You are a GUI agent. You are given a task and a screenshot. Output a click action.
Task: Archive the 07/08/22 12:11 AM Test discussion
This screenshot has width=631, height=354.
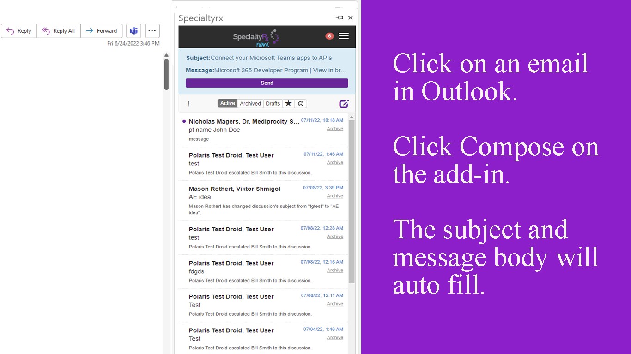click(335, 304)
